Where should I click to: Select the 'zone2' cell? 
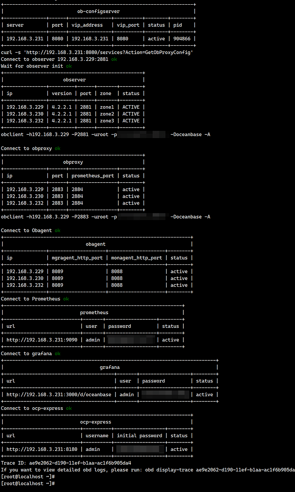[107, 114]
